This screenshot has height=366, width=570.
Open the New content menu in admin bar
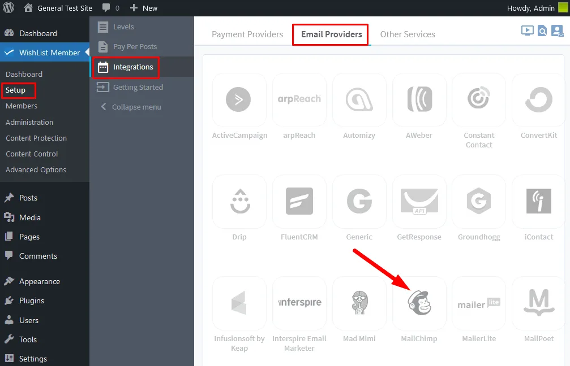144,8
